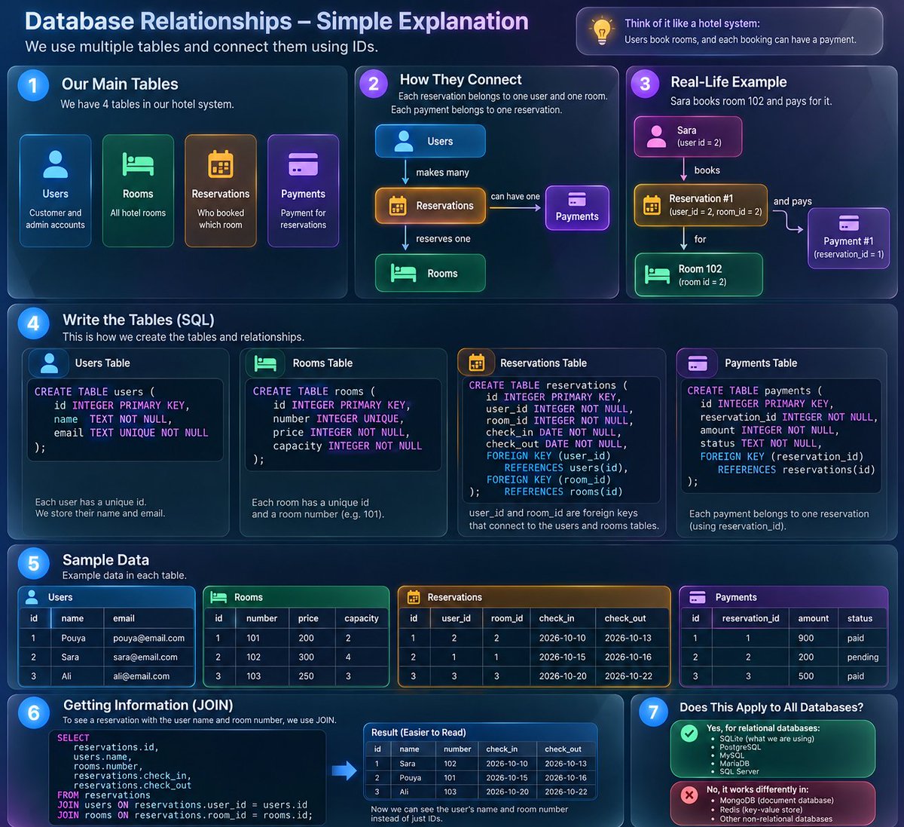This screenshot has height=827, width=904.
Task: Click the 'makes many' label under Users
Action: coord(442,173)
